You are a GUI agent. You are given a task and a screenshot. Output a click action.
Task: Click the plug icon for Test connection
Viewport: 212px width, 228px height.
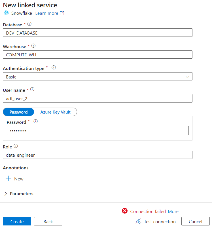(x=138, y=221)
